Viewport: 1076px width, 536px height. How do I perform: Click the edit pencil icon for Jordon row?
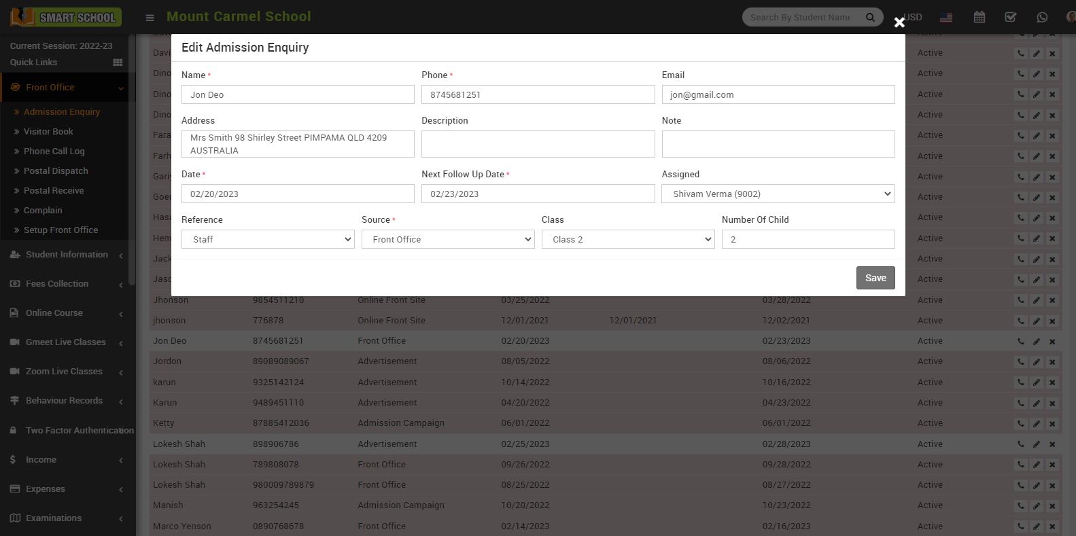point(1037,362)
